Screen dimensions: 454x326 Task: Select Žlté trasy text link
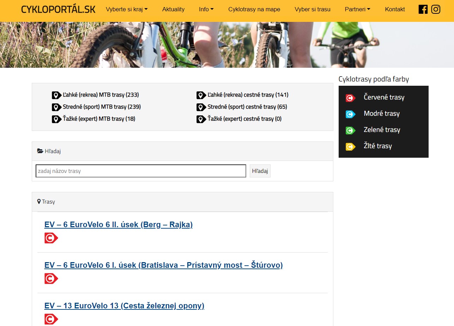(x=378, y=146)
